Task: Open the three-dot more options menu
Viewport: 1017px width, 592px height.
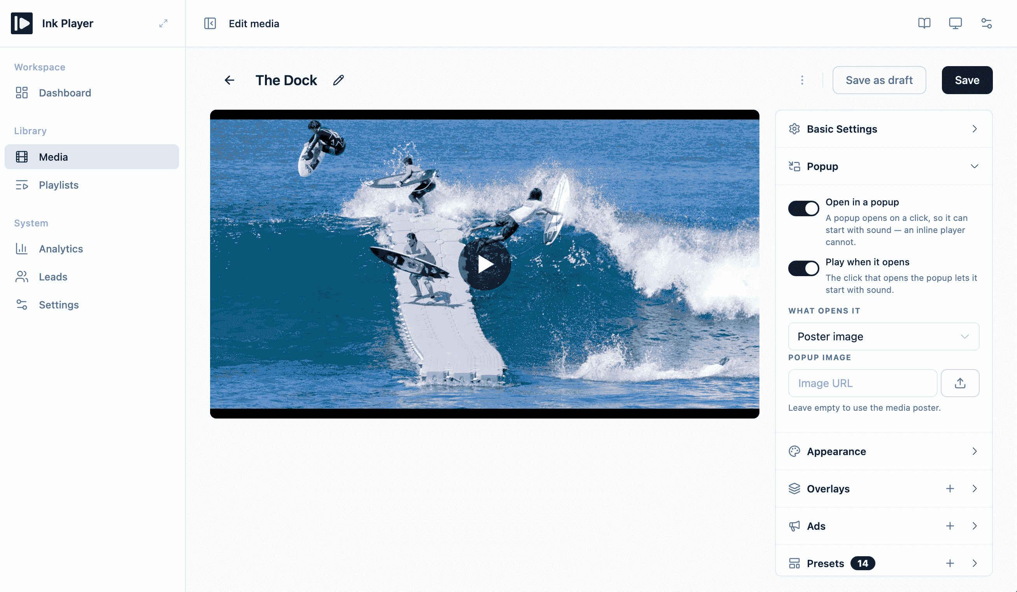Action: 802,80
